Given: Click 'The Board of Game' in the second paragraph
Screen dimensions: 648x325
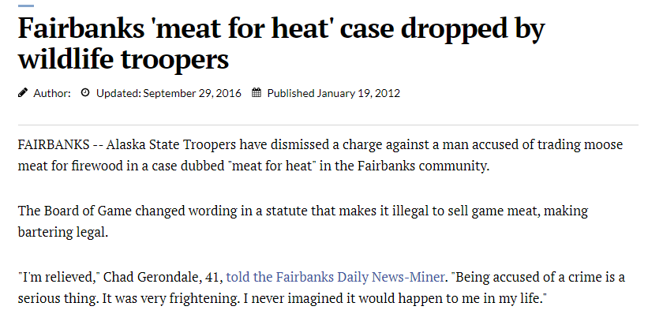Looking at the screenshot, I should tap(75, 211).
